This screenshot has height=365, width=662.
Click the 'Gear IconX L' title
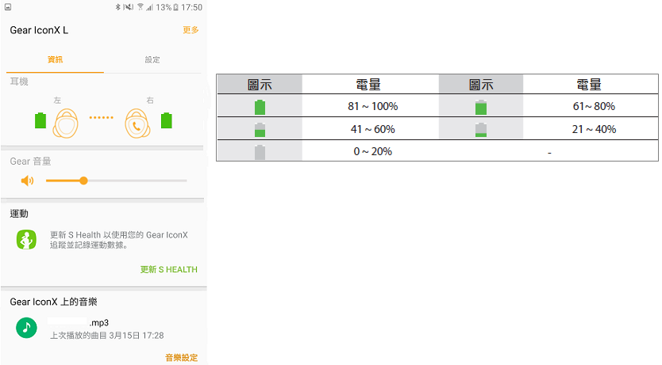[39, 30]
